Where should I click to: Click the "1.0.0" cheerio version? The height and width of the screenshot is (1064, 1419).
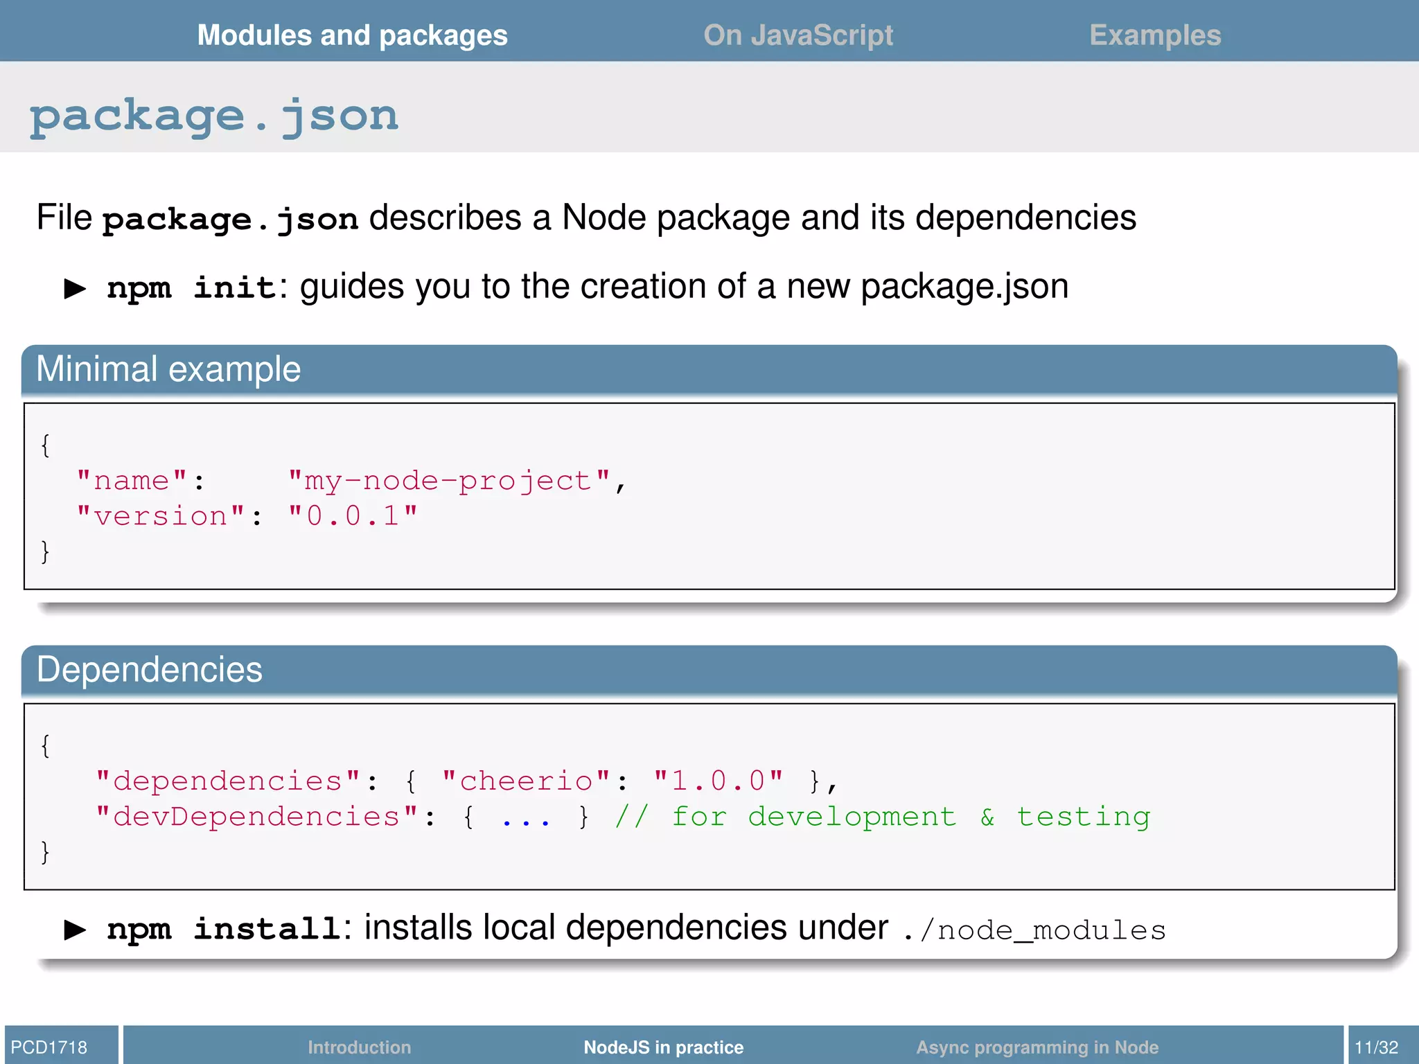point(718,781)
